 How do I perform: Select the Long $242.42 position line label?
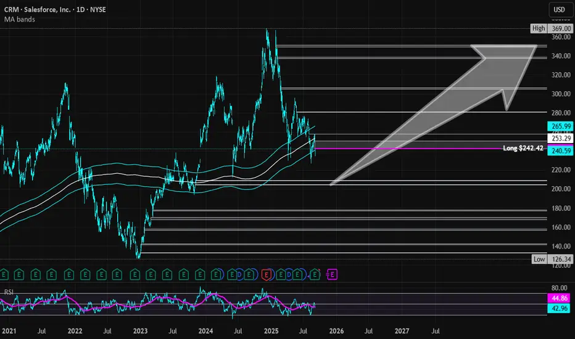coord(523,148)
